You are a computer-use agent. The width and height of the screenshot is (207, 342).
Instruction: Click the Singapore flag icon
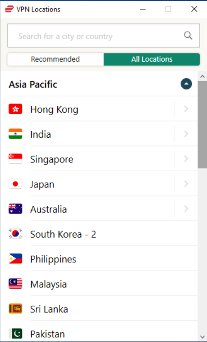click(x=16, y=159)
